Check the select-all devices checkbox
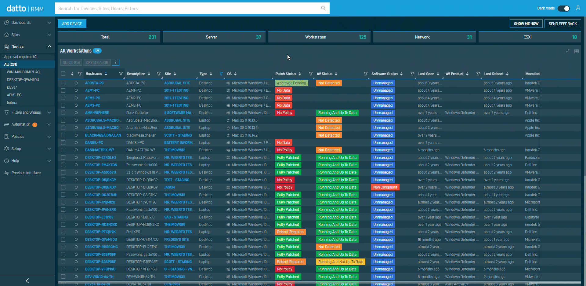Viewport: 586px width, 286px height. point(63,74)
